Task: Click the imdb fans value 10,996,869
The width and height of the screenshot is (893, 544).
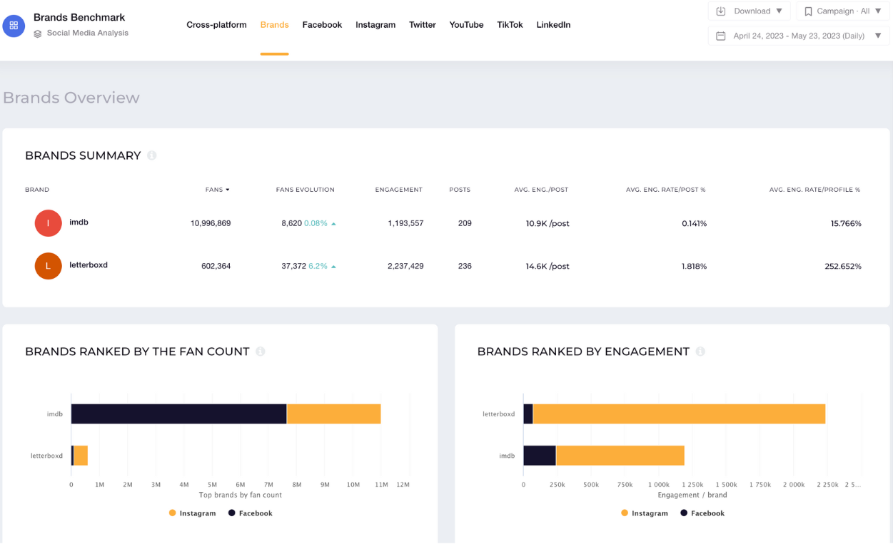Action: pos(211,223)
